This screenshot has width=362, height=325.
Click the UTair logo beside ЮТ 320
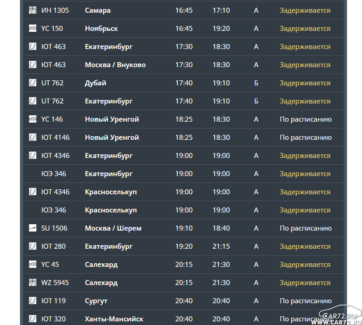[x=33, y=319]
